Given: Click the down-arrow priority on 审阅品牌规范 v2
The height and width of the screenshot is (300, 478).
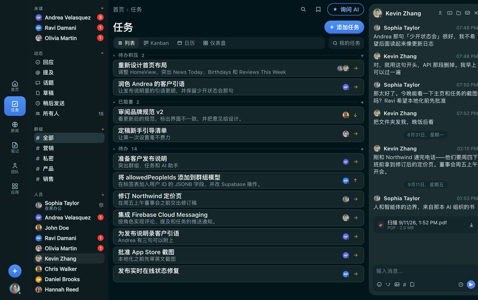Looking at the screenshot, I should tap(355, 115).
